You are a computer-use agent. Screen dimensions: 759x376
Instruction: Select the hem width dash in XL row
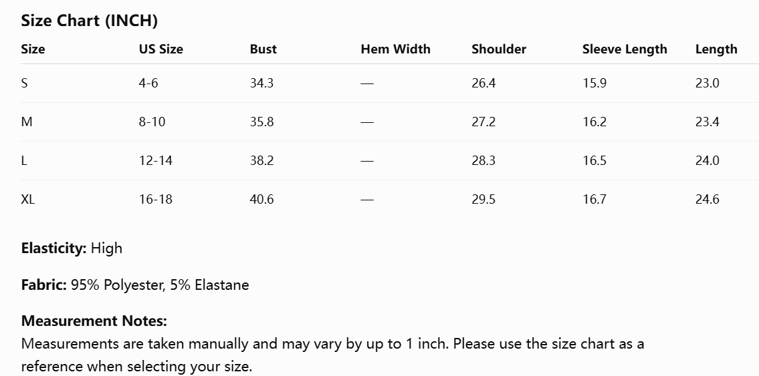click(x=367, y=200)
